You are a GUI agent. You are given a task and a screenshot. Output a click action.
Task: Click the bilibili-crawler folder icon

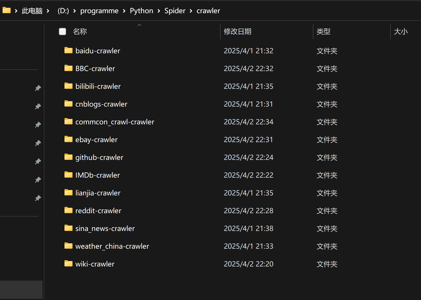coord(68,86)
